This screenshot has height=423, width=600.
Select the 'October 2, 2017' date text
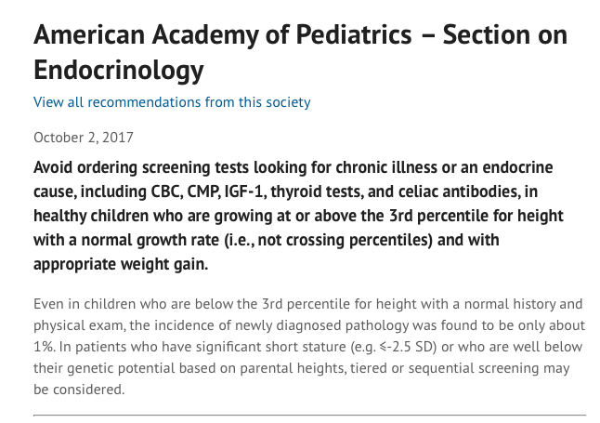[x=84, y=138]
